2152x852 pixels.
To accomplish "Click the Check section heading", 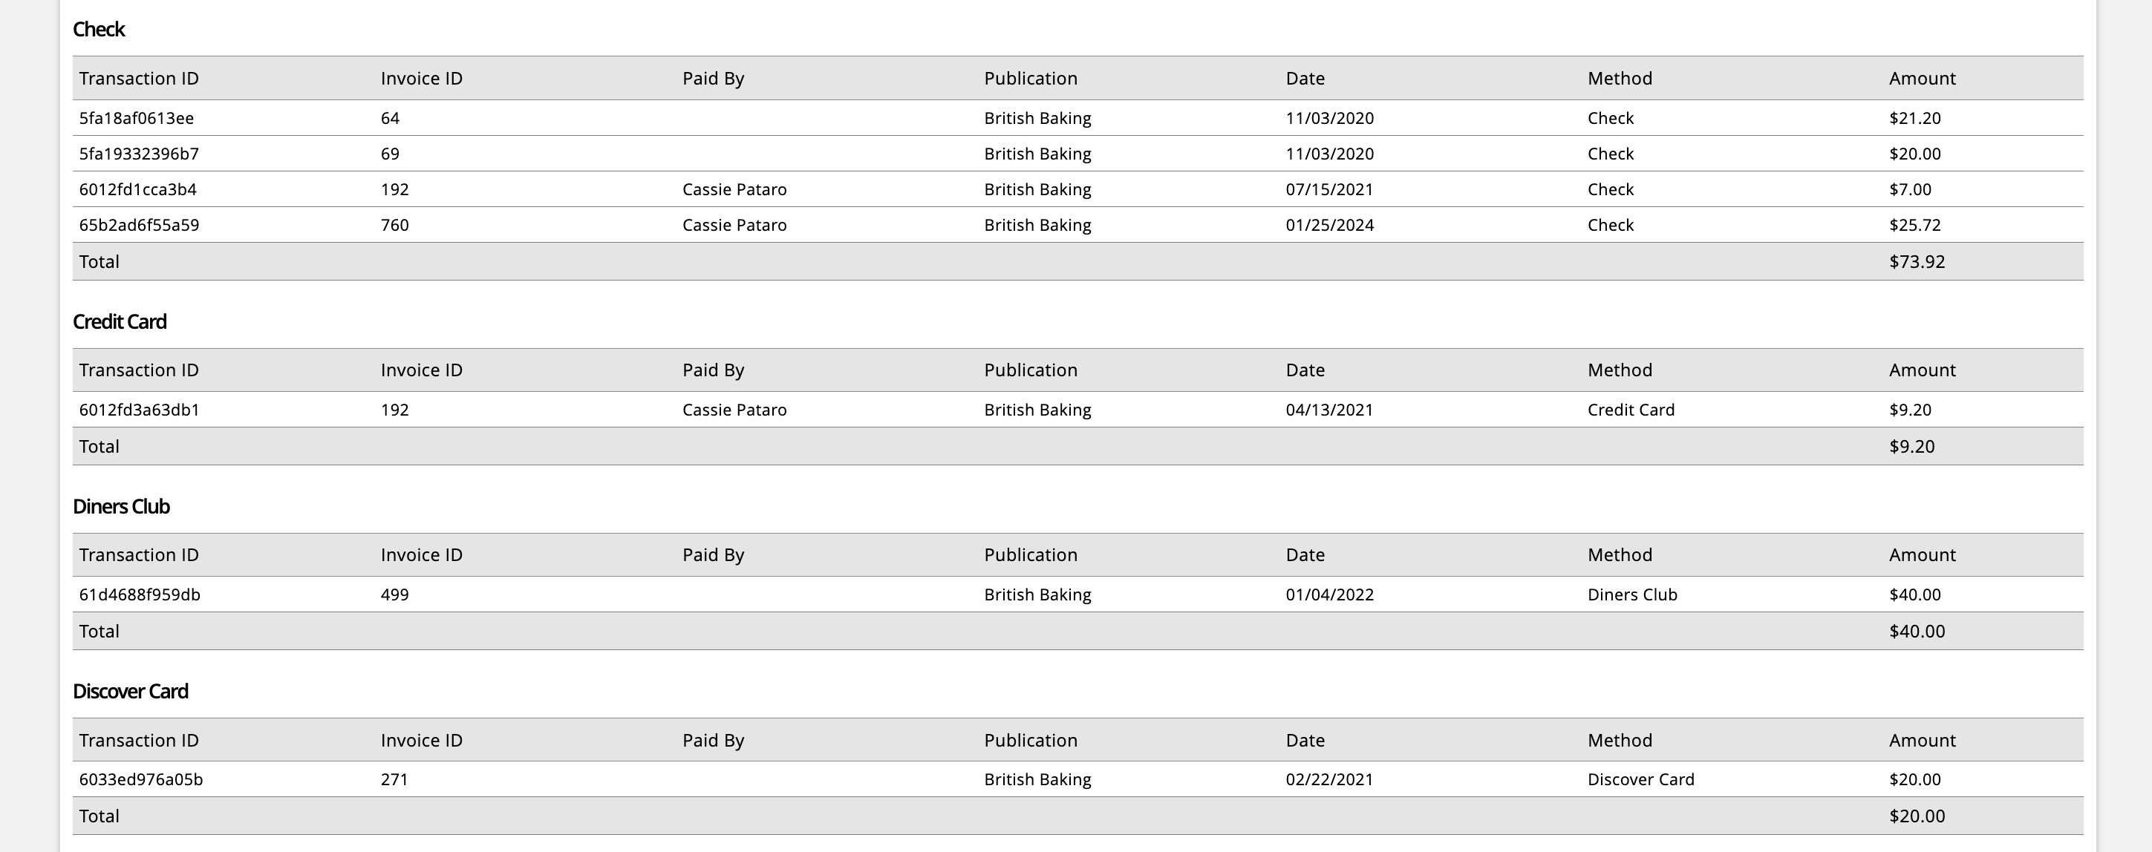I will tap(99, 29).
